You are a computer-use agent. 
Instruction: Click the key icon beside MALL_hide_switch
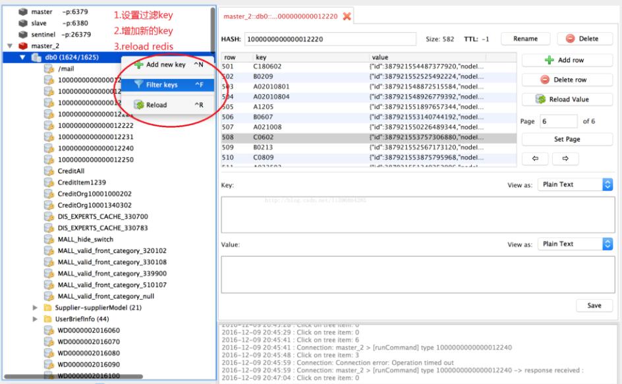[x=49, y=238]
